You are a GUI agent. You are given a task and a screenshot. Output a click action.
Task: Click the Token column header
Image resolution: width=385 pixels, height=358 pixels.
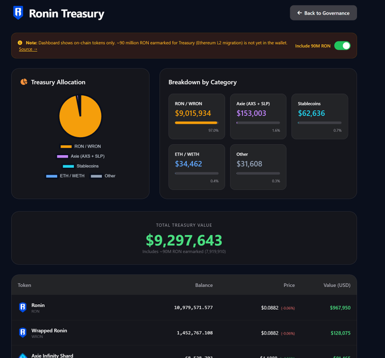pos(24,285)
